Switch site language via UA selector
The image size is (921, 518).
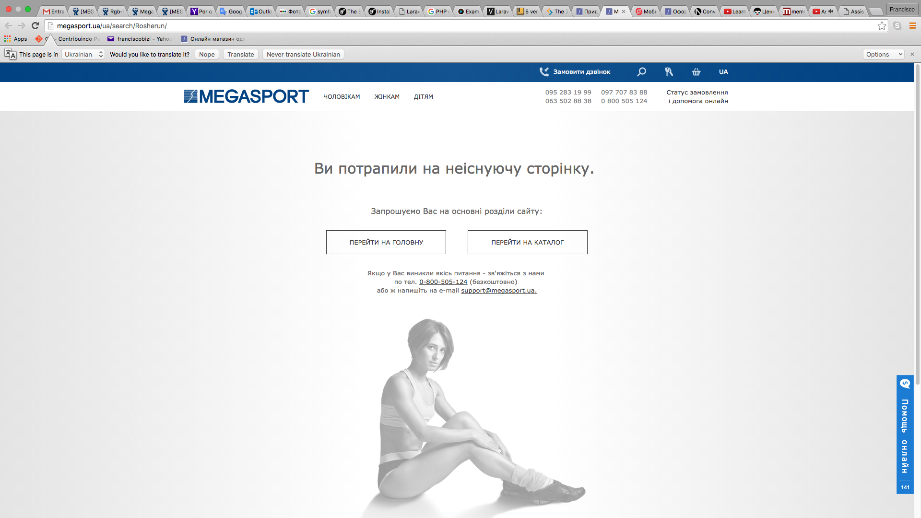coord(723,72)
